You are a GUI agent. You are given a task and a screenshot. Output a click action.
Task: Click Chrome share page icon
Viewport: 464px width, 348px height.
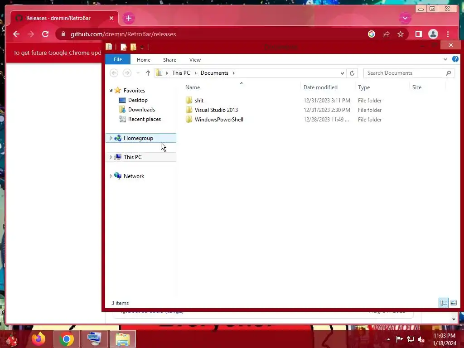pyautogui.click(x=386, y=34)
